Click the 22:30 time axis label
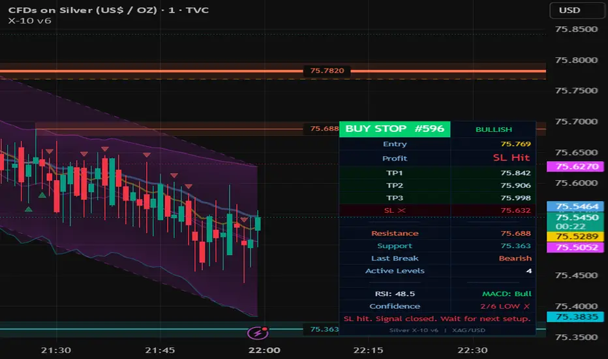This screenshot has height=359, width=608. [472, 350]
